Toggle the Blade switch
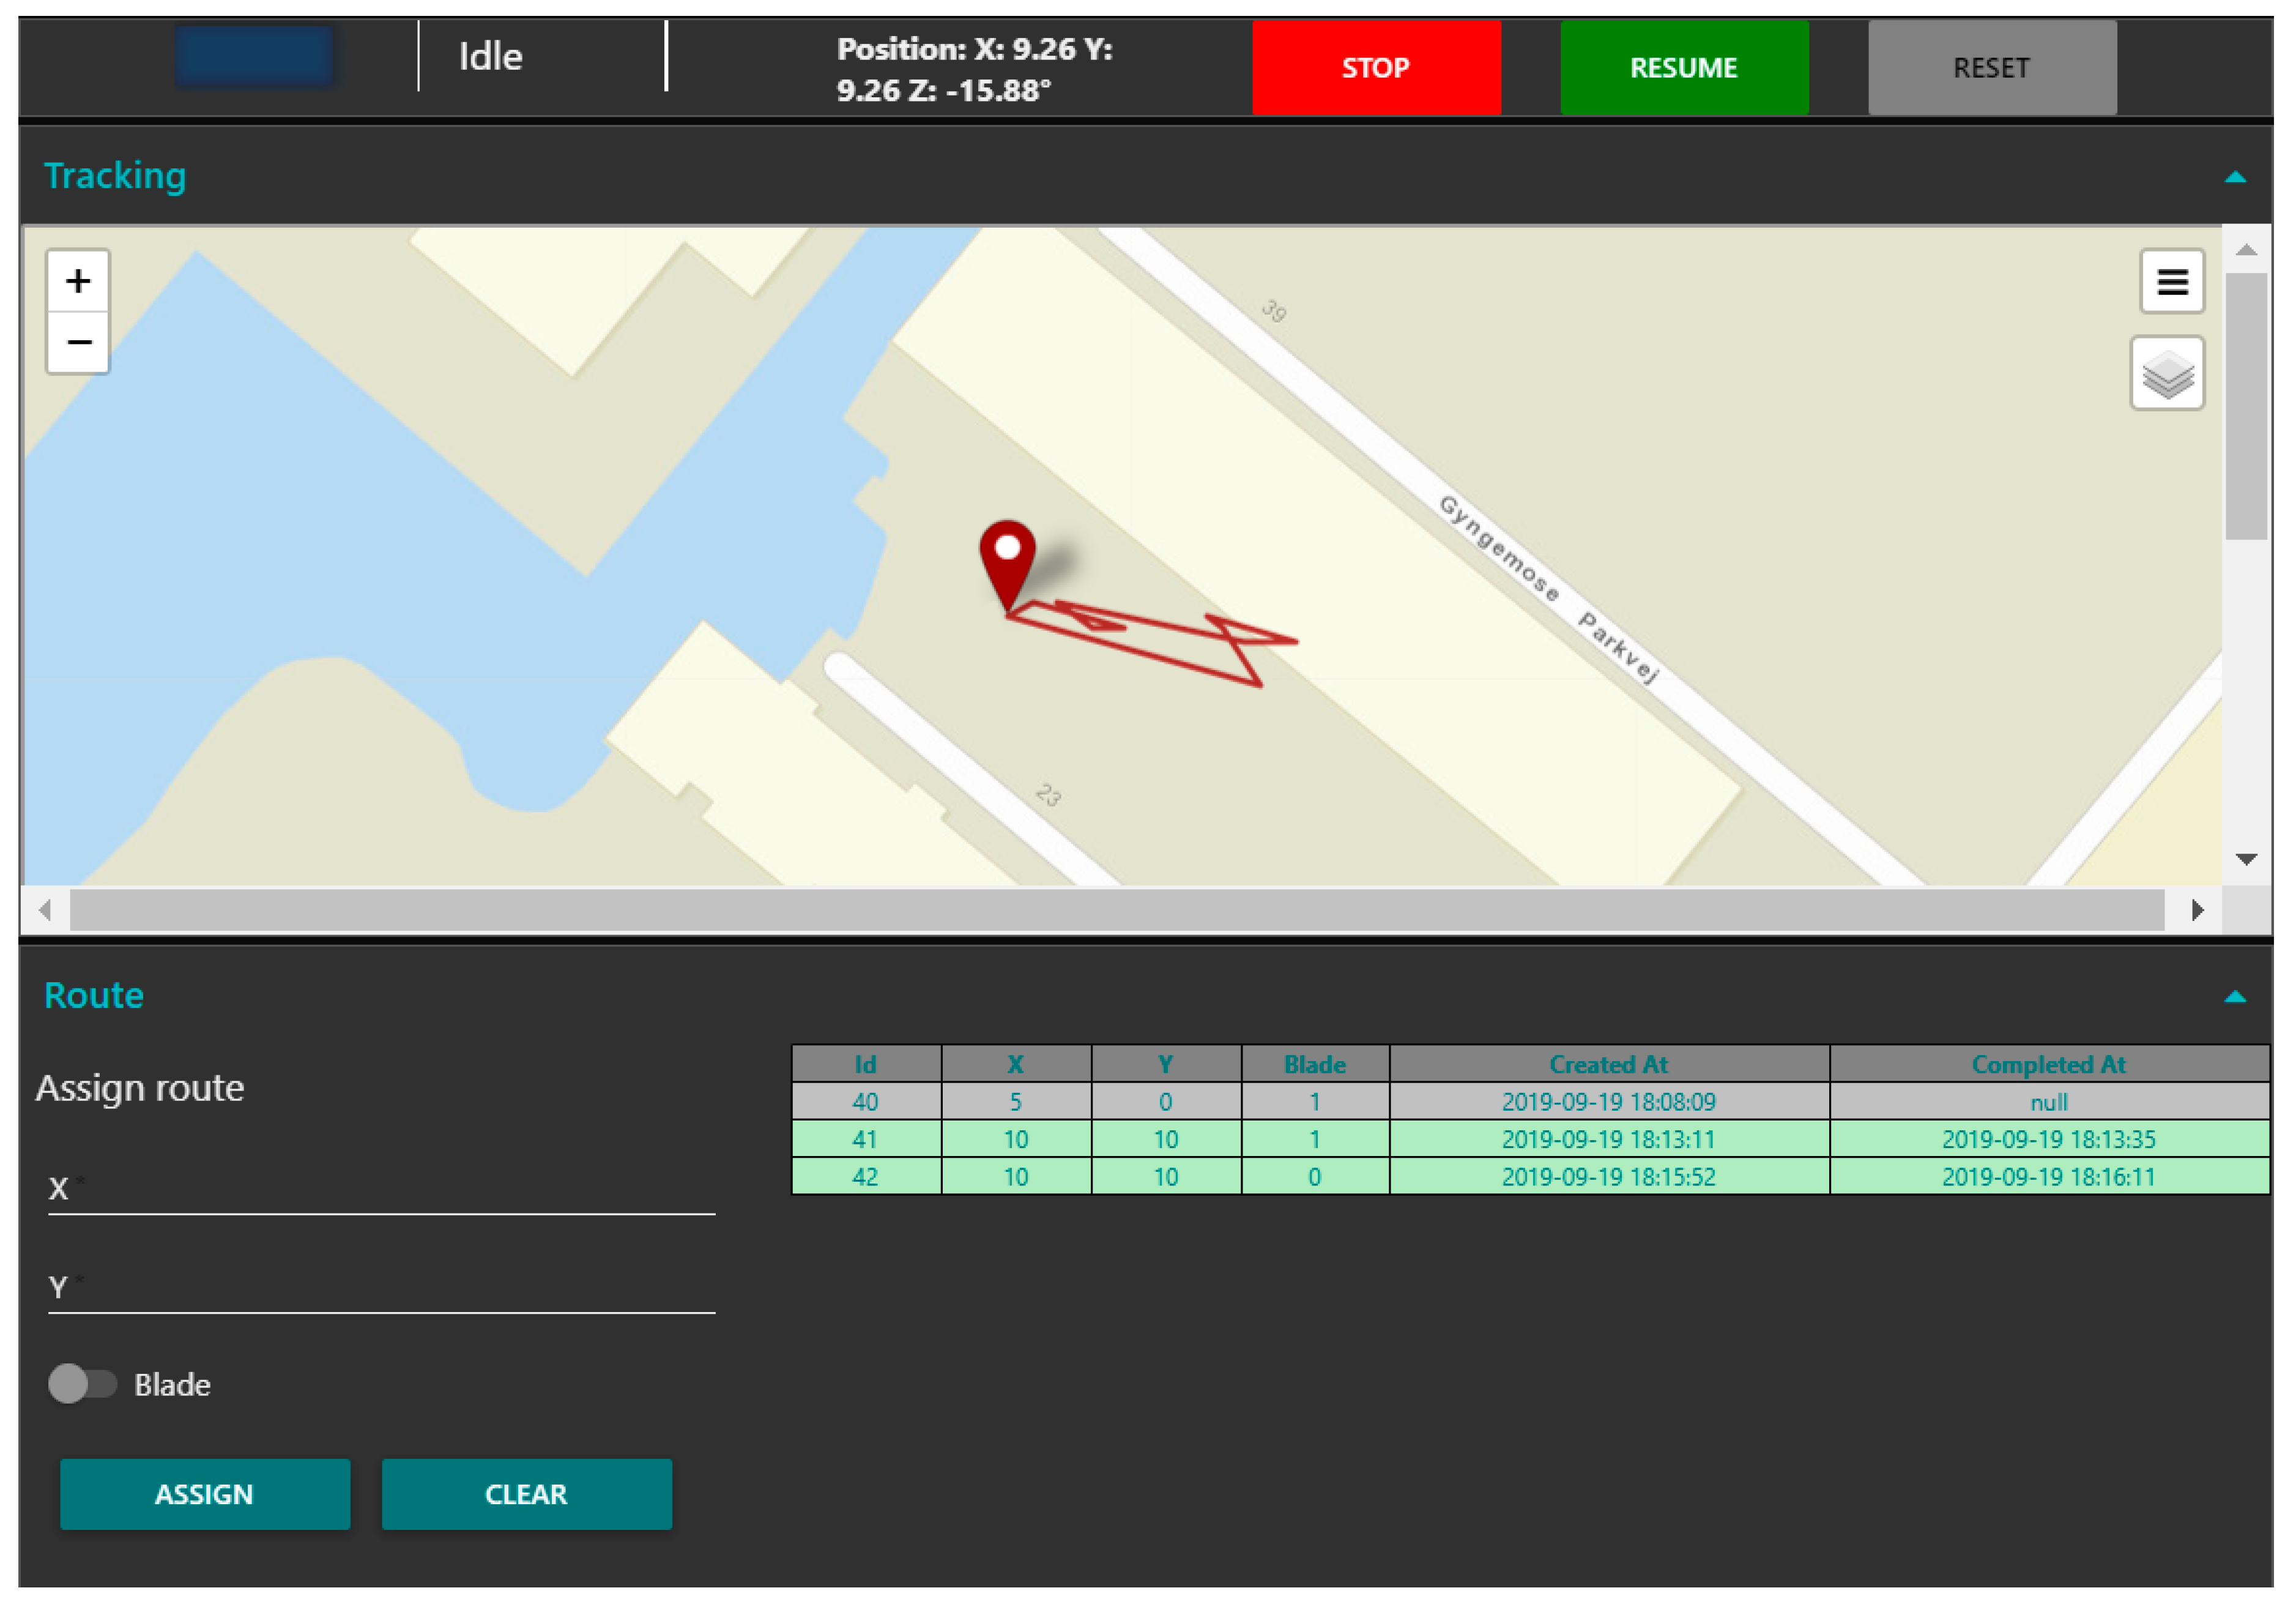 click(x=82, y=1384)
